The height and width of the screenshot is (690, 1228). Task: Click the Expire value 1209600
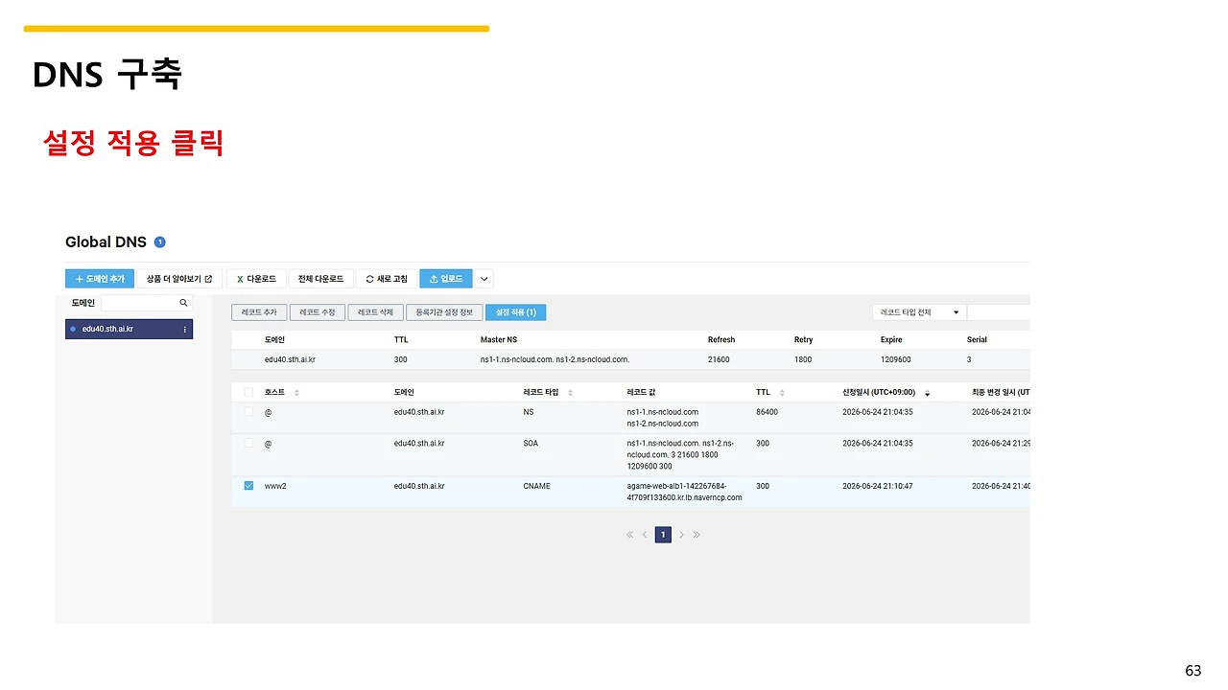point(896,359)
